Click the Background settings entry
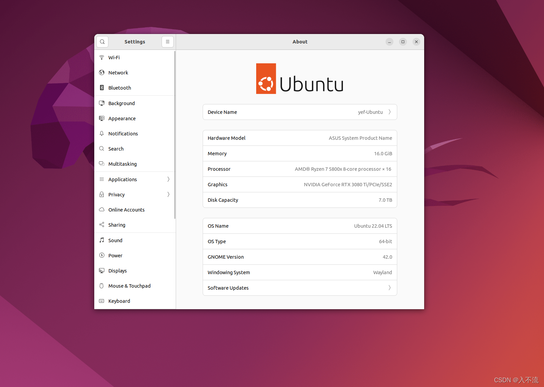544x387 pixels. click(x=122, y=103)
